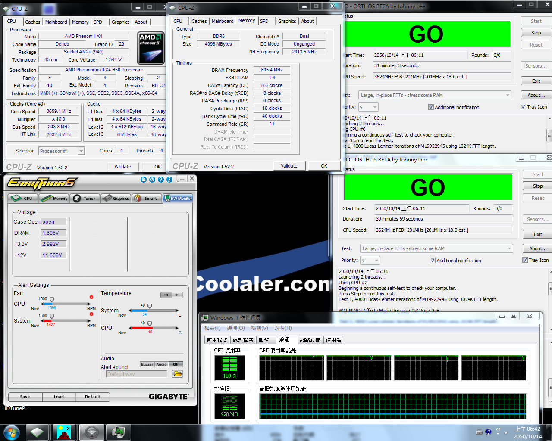Click the EasyTune6 help question-mark icon
The width and height of the screenshot is (552, 441).
click(x=161, y=180)
